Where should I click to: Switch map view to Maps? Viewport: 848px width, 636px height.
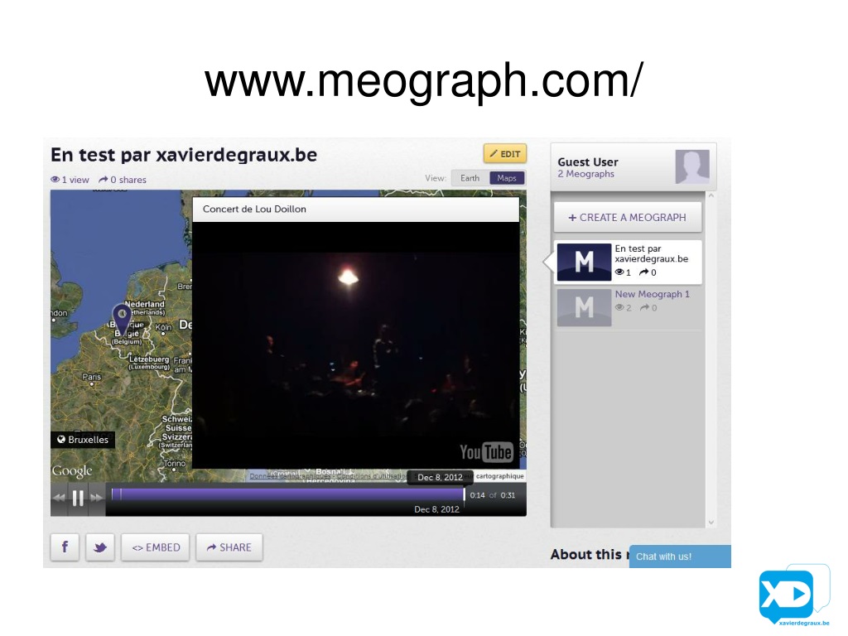click(x=507, y=178)
